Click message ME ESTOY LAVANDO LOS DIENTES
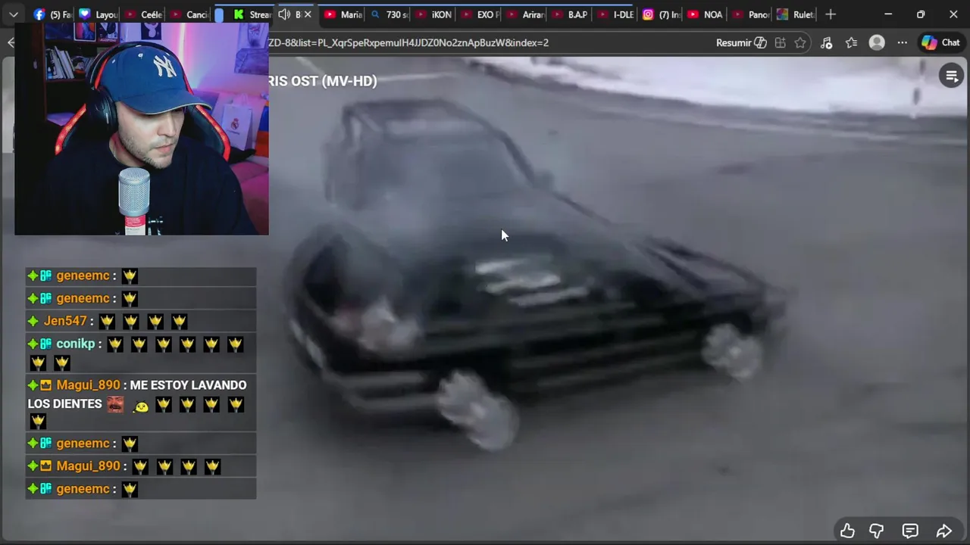Screen dimensions: 970x545 point(137,394)
